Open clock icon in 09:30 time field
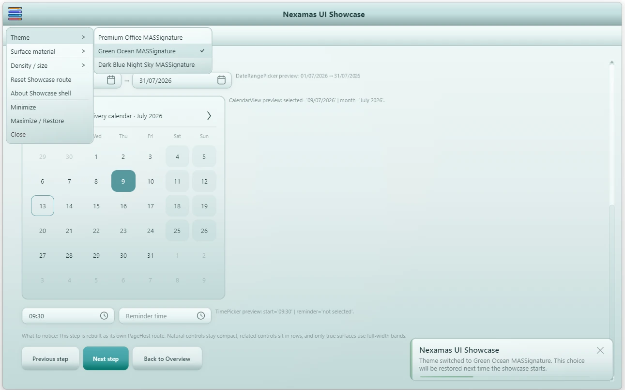This screenshot has height=390, width=625. [104, 316]
